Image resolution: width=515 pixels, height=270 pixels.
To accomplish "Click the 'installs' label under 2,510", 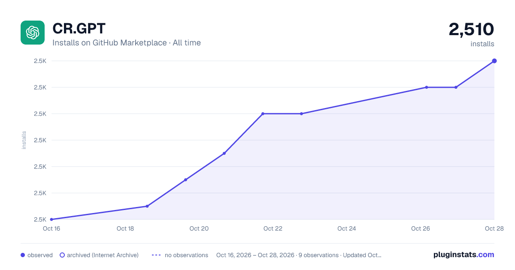I will click(482, 44).
